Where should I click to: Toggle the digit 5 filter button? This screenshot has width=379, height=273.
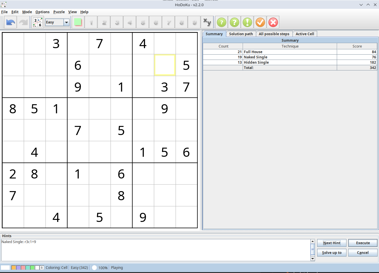pos(143,22)
